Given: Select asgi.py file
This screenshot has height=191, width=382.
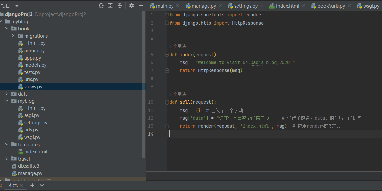Looking at the screenshot, I should (32, 115).
